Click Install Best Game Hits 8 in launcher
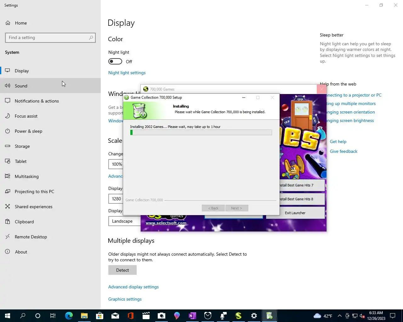The height and width of the screenshot is (322, 403). click(302, 199)
